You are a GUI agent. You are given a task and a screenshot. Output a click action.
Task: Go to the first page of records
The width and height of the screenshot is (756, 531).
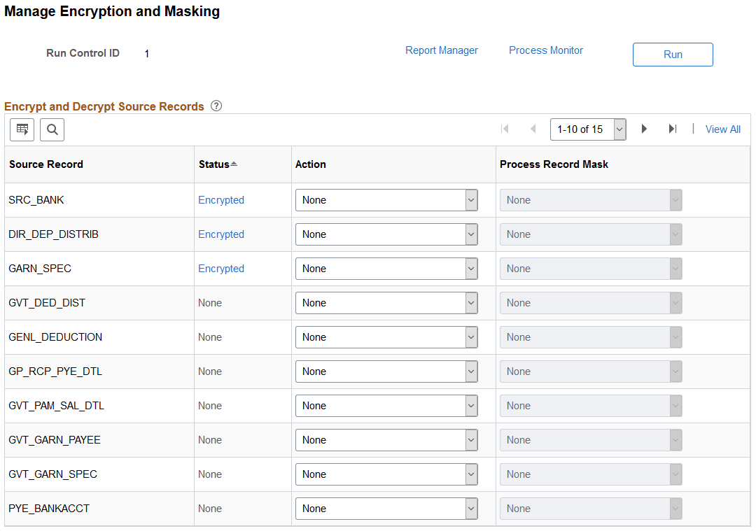point(505,129)
